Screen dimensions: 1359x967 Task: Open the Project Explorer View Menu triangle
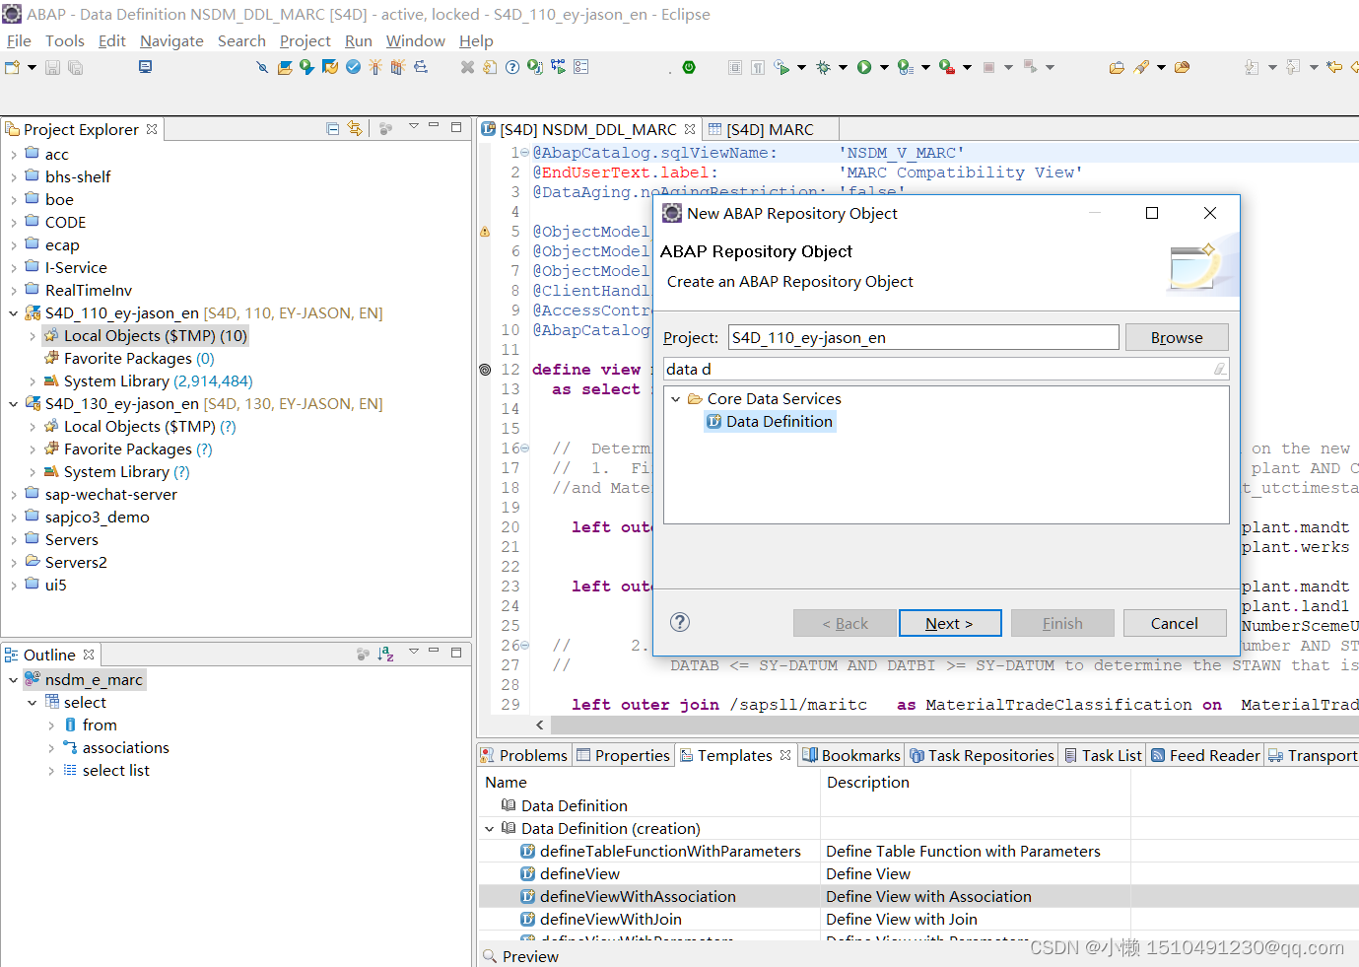tap(414, 126)
